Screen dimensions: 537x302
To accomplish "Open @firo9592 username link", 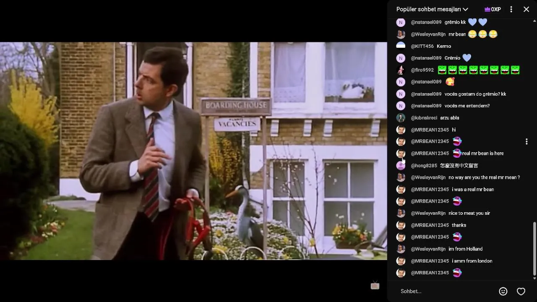I will tap(422, 70).
